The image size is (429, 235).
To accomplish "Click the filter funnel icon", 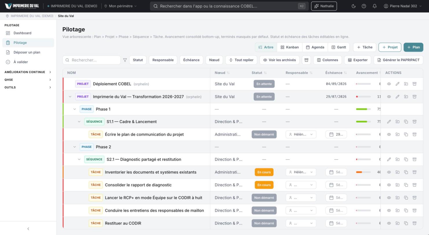I will [125, 60].
